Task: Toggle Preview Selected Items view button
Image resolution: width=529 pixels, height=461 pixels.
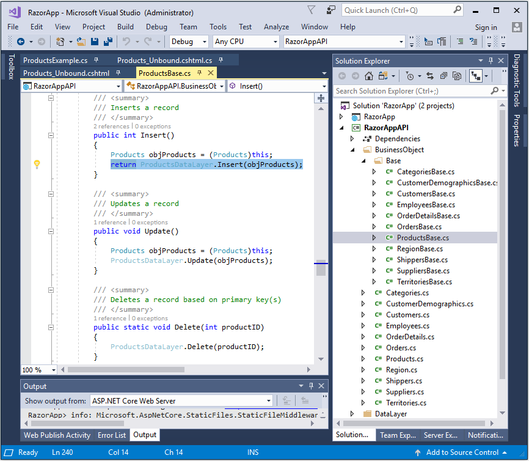Action: click(x=476, y=76)
